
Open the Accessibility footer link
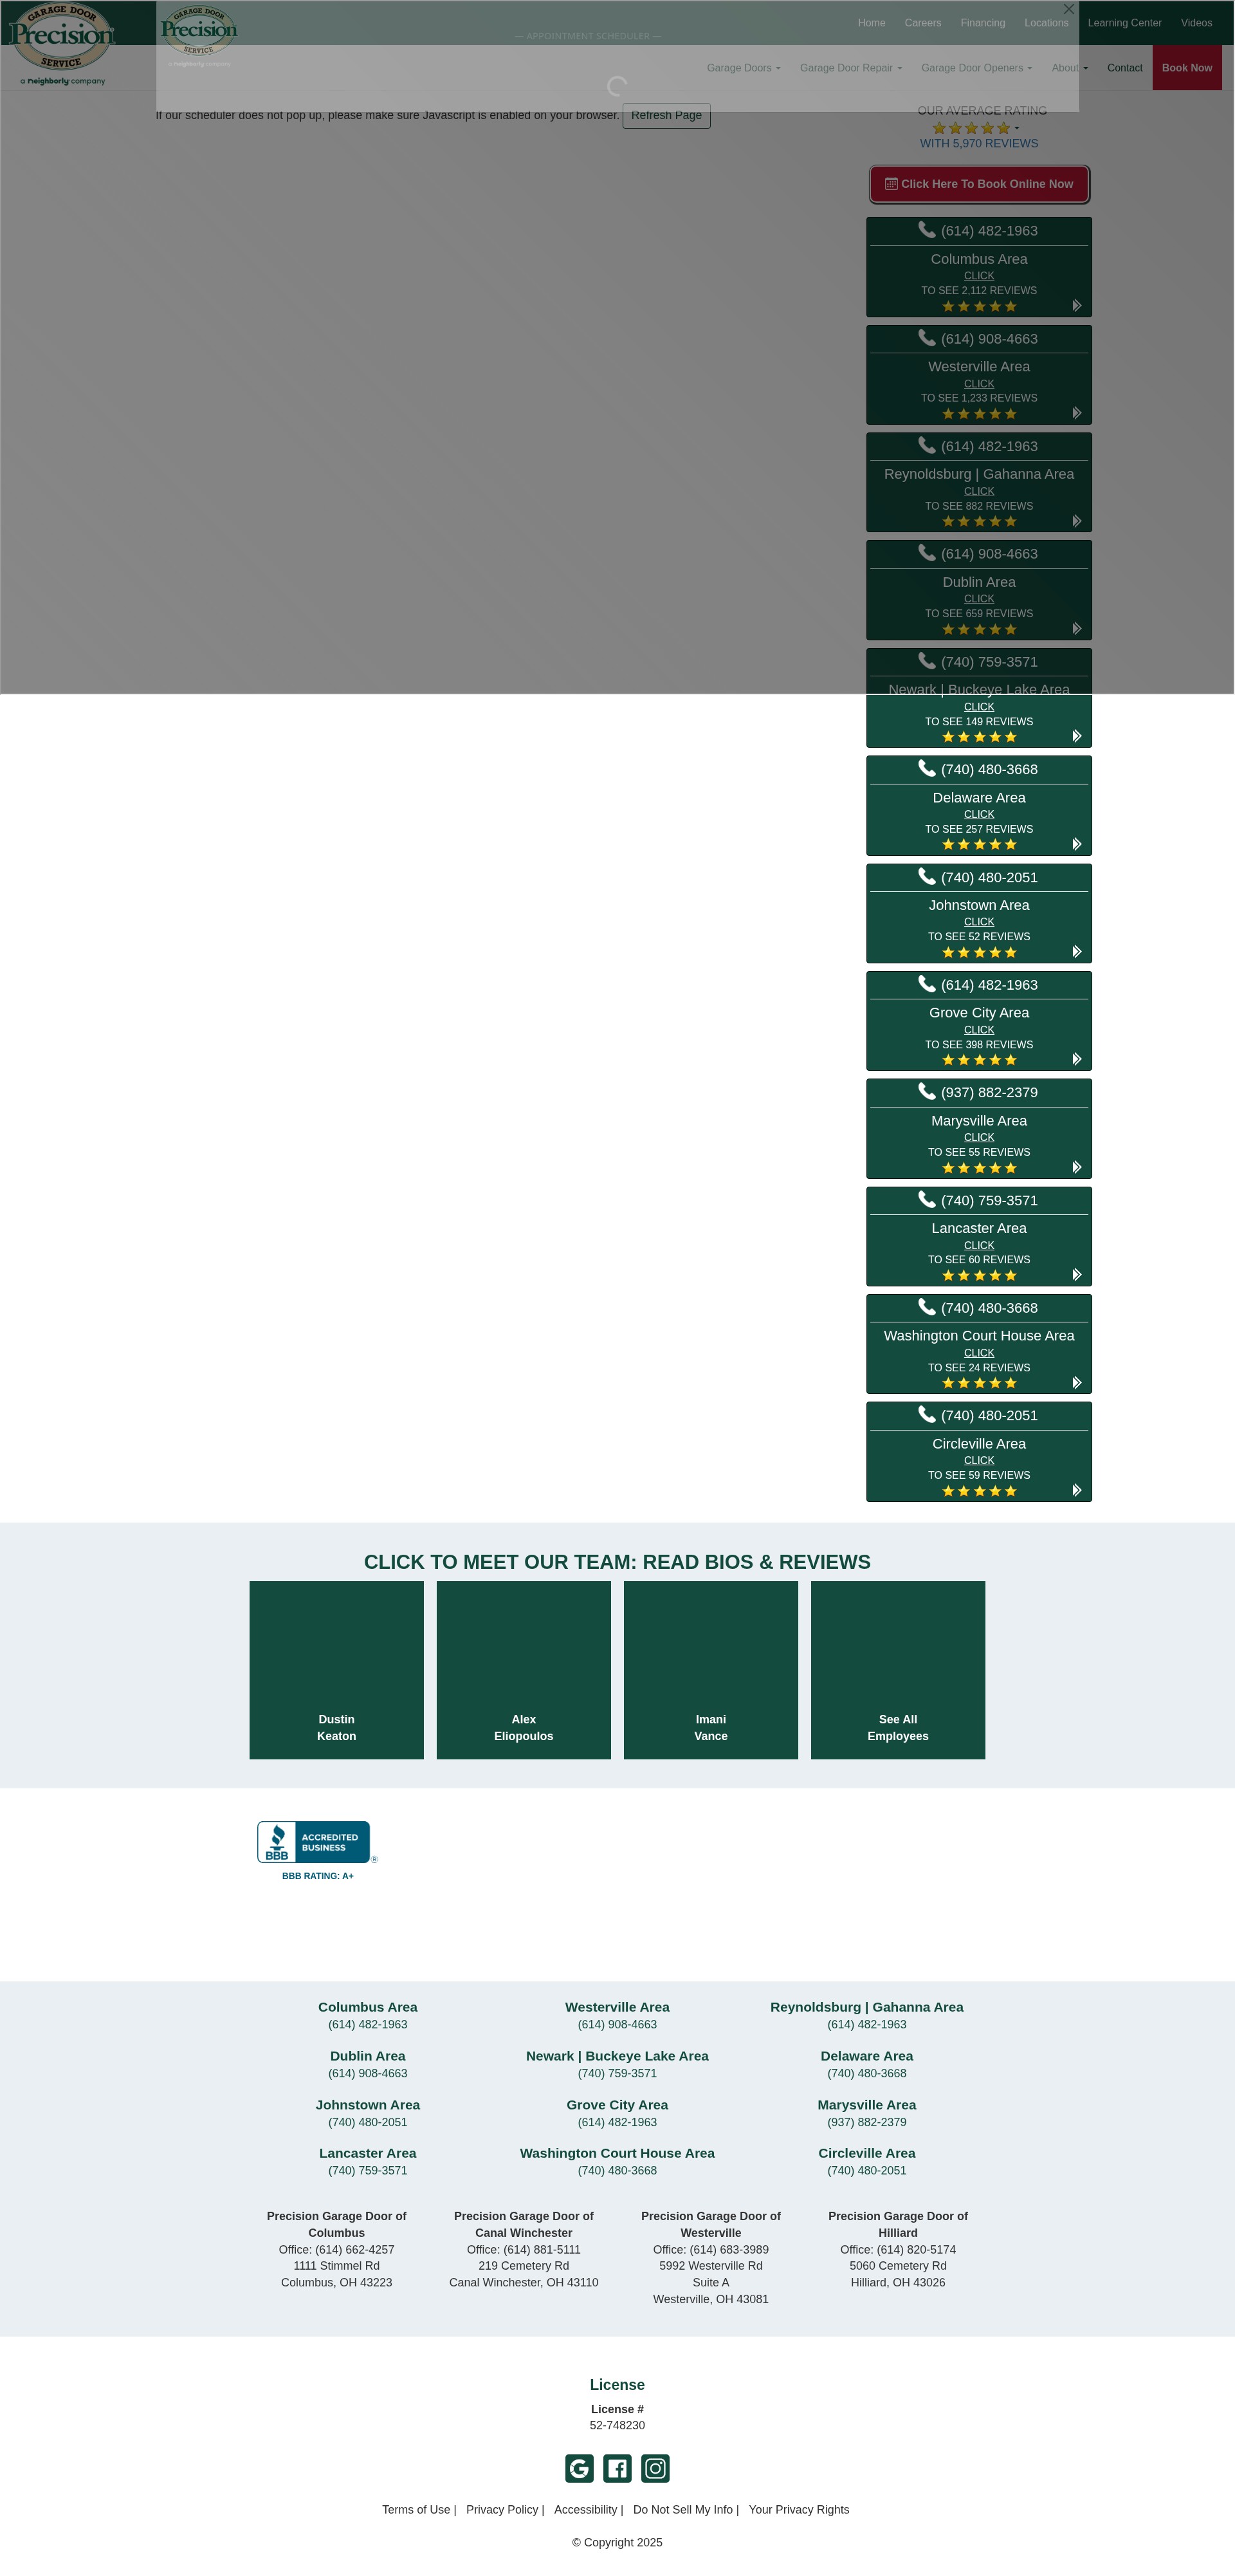pos(585,2510)
